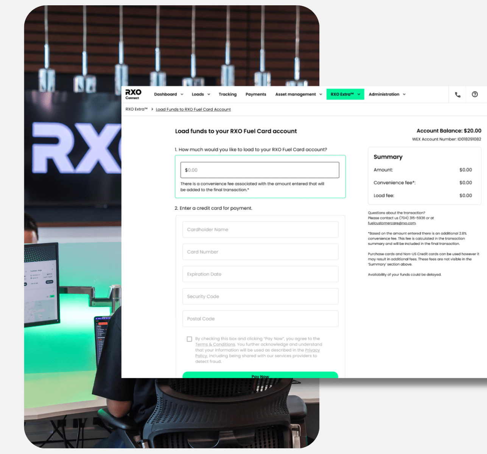Open the Administration menu item

pos(384,94)
